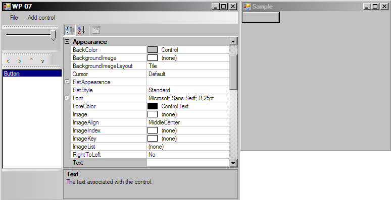Click the left arrow move button

[8, 61]
